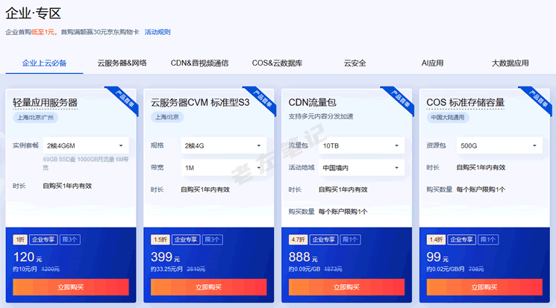Buy the COS 标准存储容量 package now
Image resolution: width=556 pixels, height=308 pixels.
[x=485, y=287]
